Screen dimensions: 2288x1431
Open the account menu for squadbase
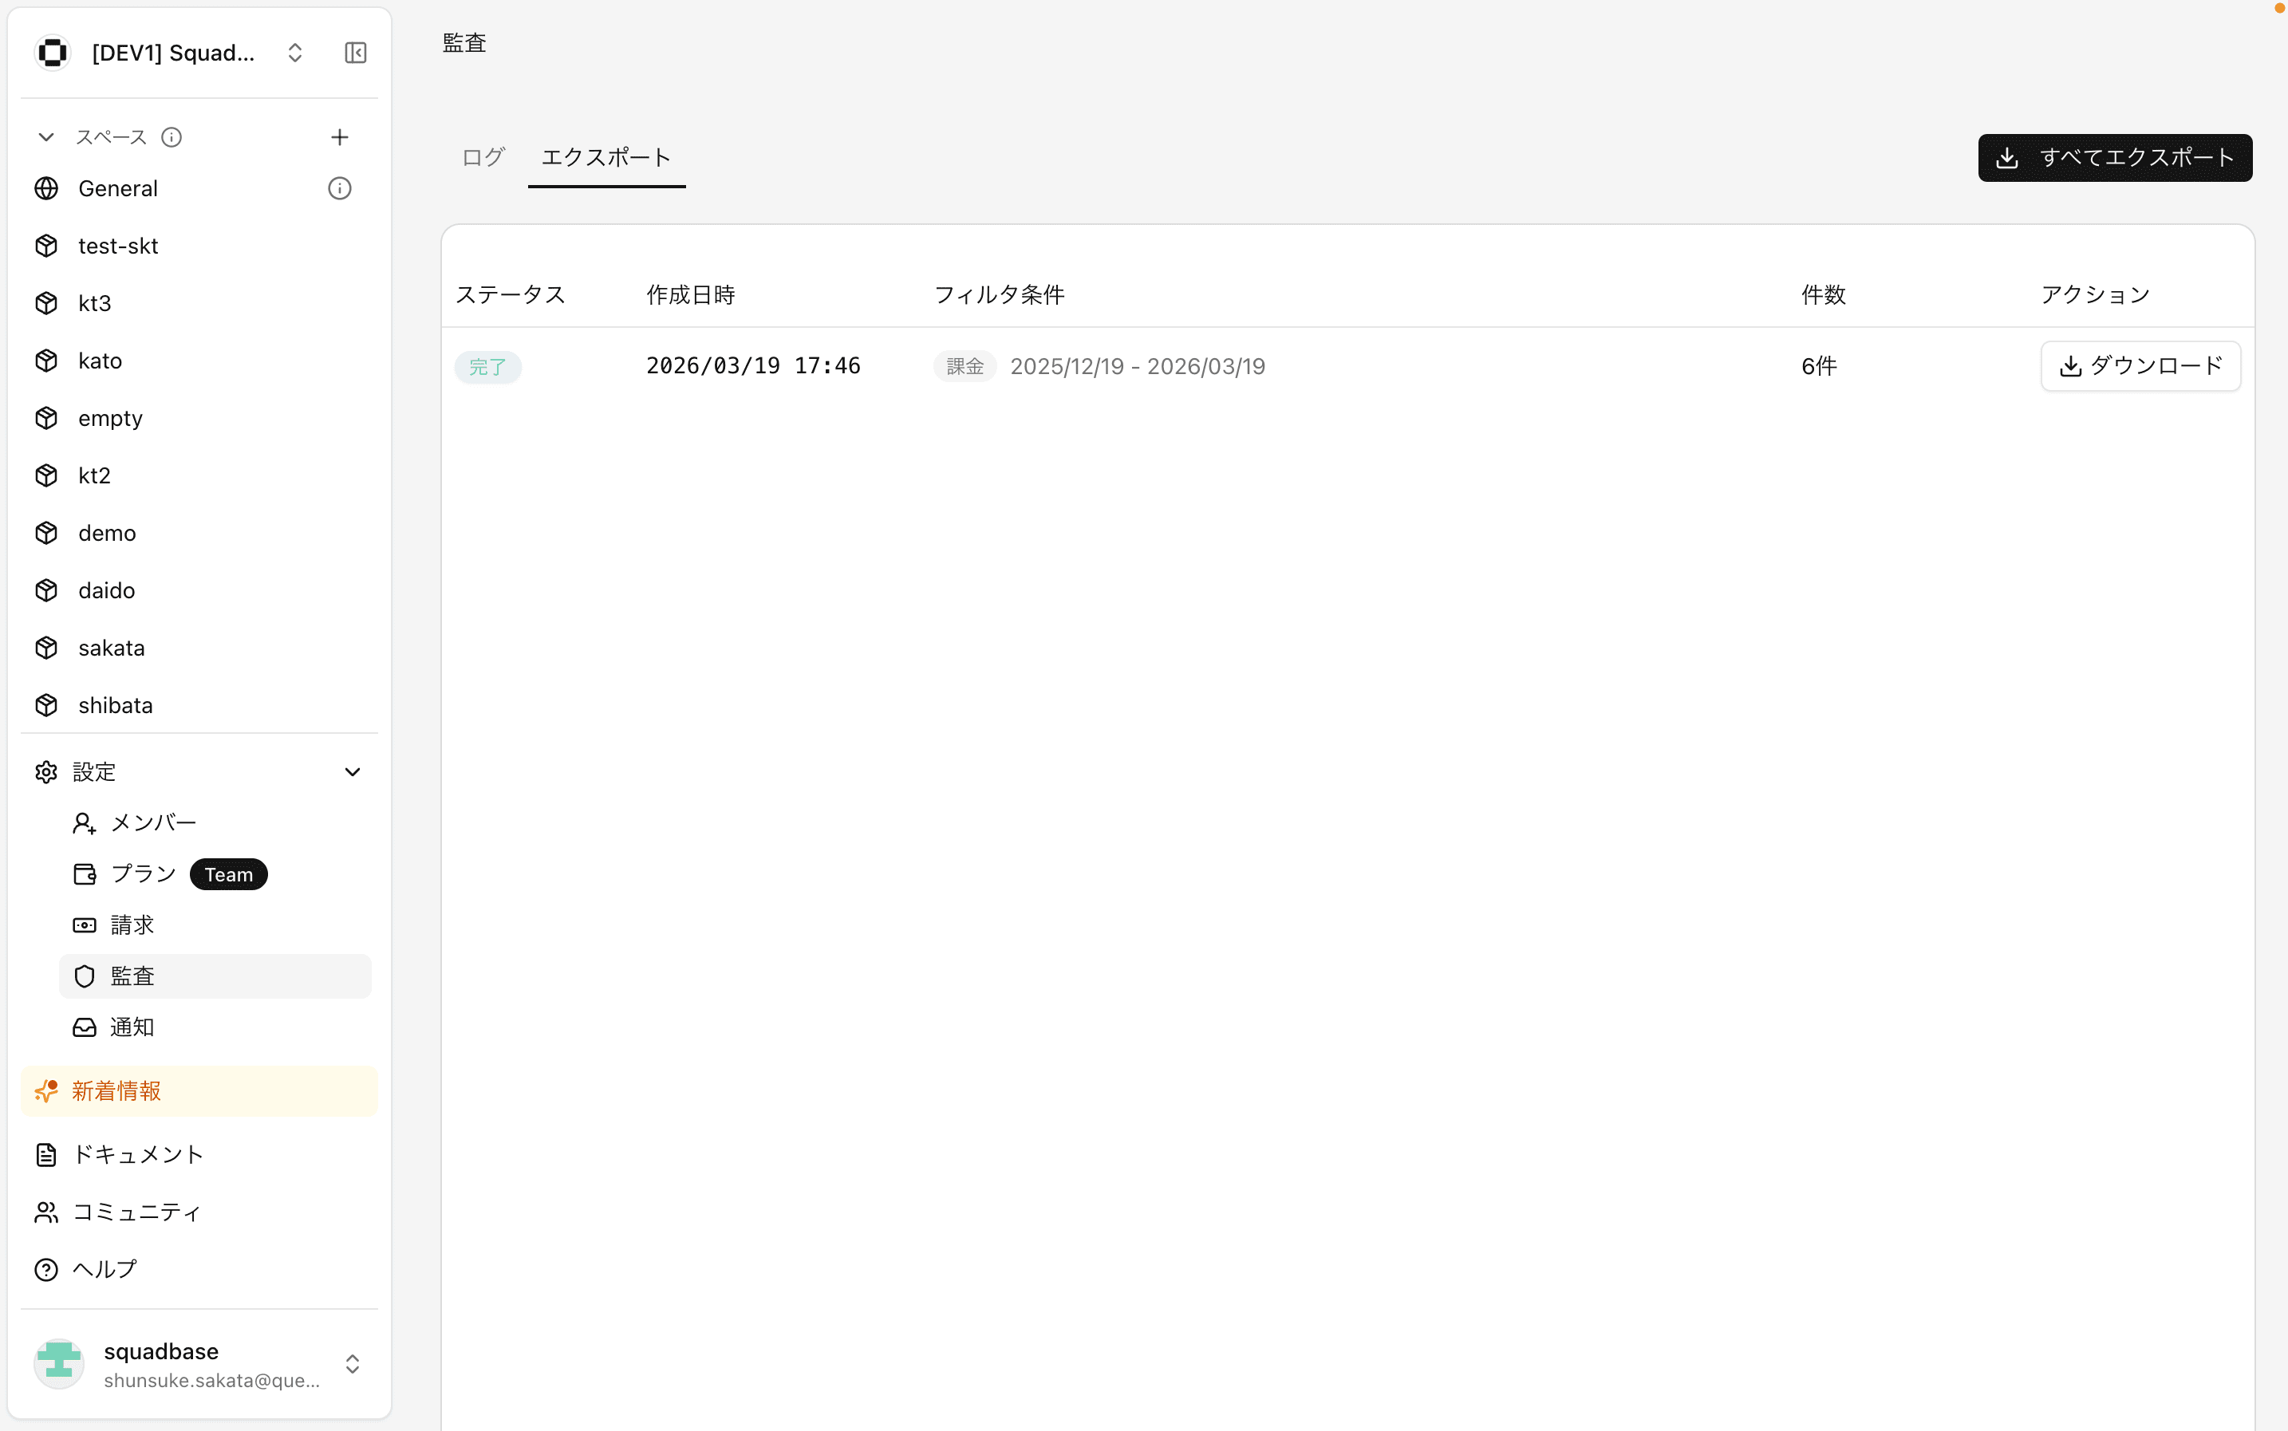(x=352, y=1363)
